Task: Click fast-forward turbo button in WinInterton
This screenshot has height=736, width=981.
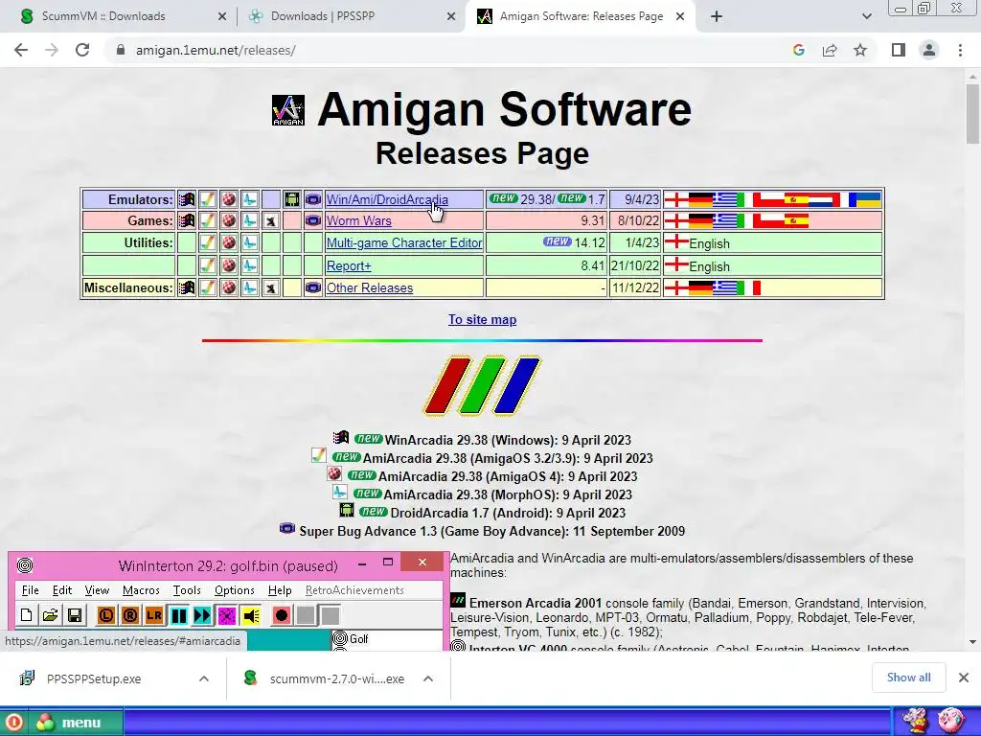Action: coord(203,616)
